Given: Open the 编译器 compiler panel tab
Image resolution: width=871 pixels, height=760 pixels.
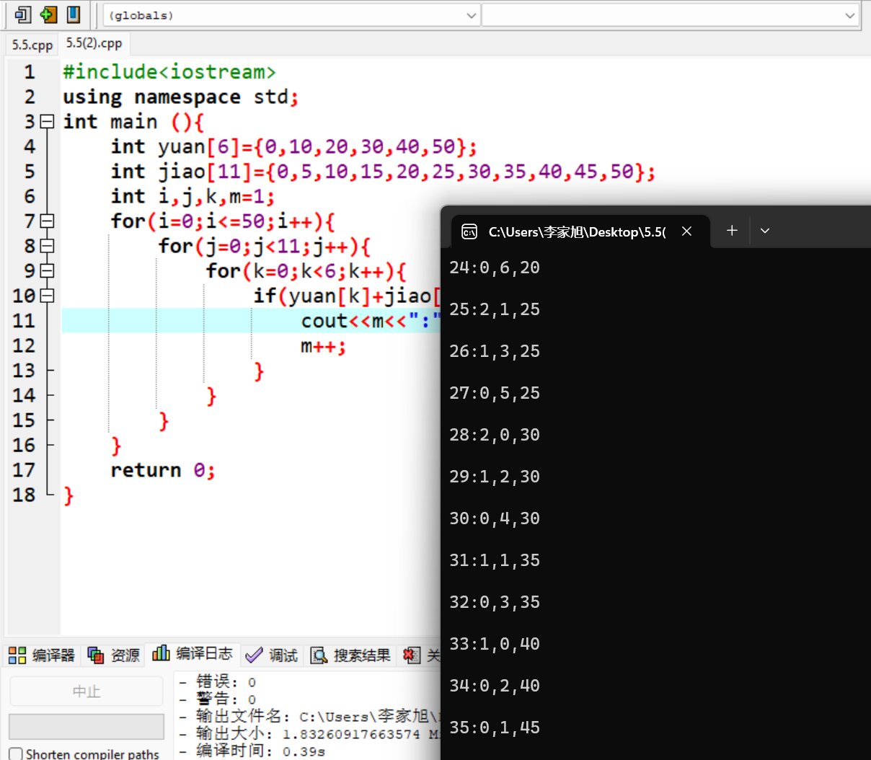Looking at the screenshot, I should pyautogui.click(x=42, y=655).
